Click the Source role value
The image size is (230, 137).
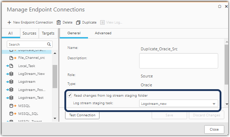147,76
